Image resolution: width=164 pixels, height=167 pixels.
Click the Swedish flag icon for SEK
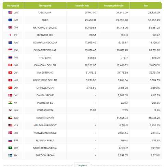(x=10, y=155)
